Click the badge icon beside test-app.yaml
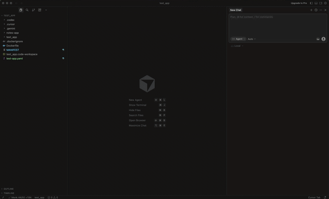Screen dimensions: 329x199 (x=63, y=59)
